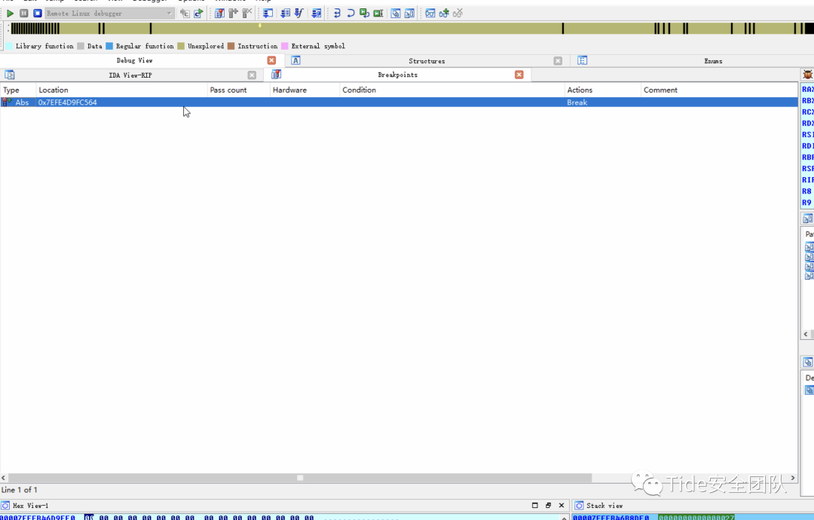Select the R8 register

click(x=806, y=191)
